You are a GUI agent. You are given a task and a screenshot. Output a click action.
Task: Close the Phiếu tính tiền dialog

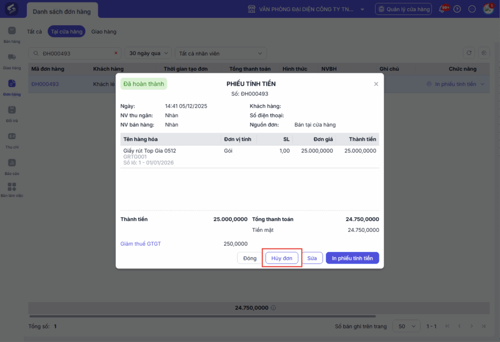click(376, 84)
